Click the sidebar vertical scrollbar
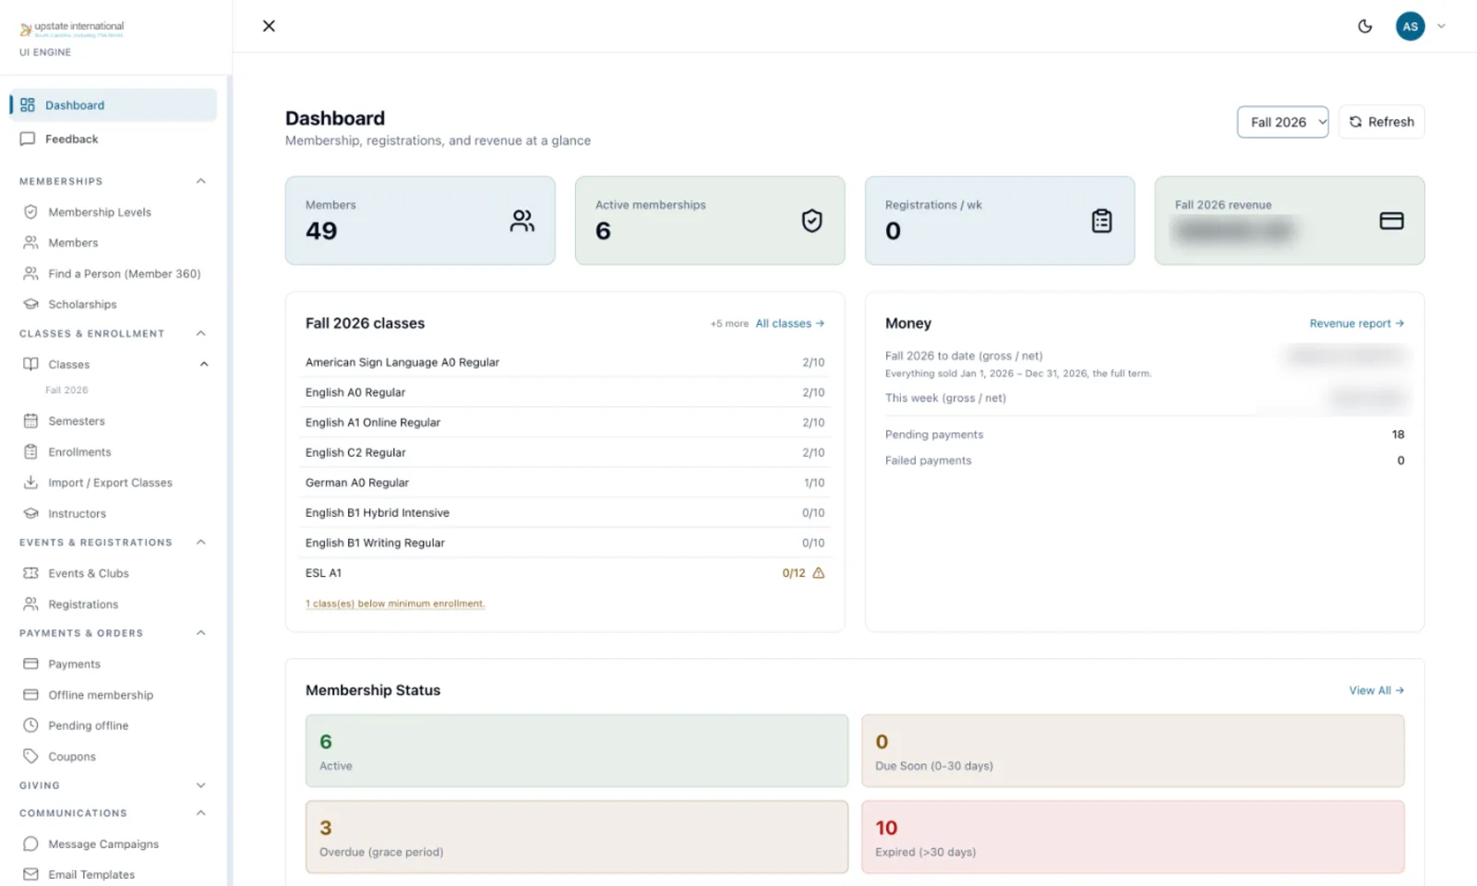 coord(229,480)
